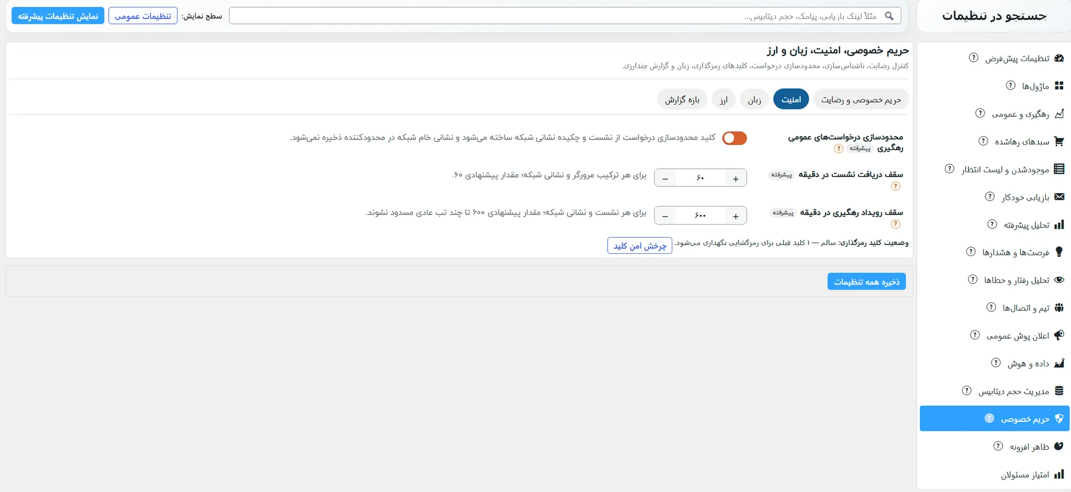1071x492 pixels.
Task: Click the bar icon for امتیاز مسئولان
Action: tap(1059, 474)
